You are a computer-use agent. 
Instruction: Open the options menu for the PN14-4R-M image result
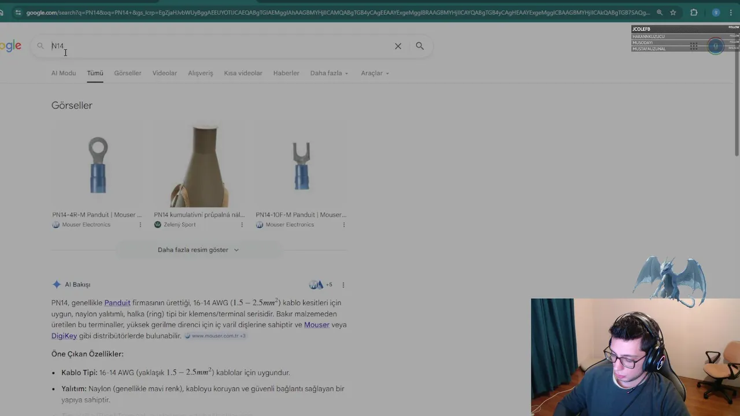click(x=140, y=225)
